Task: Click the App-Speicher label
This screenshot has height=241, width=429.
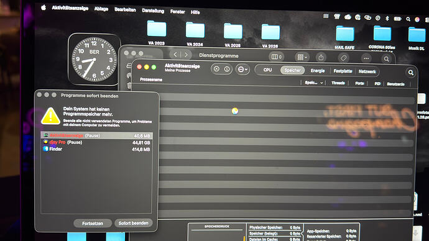Action: 318,231
